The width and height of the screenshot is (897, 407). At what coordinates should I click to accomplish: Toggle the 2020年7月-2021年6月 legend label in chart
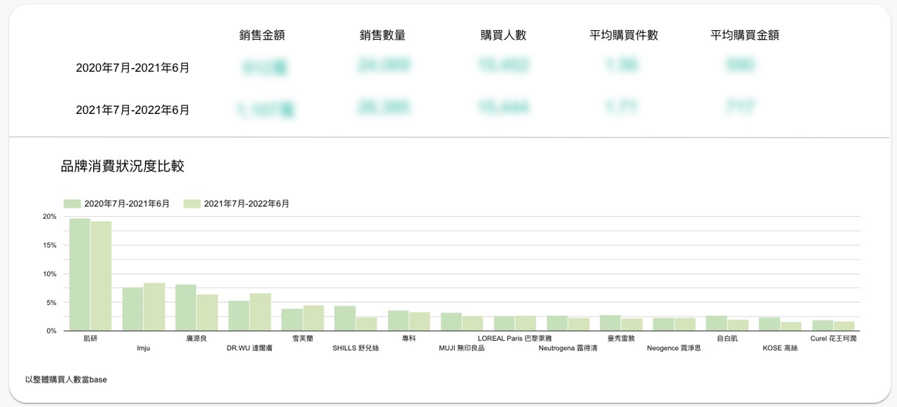[127, 203]
